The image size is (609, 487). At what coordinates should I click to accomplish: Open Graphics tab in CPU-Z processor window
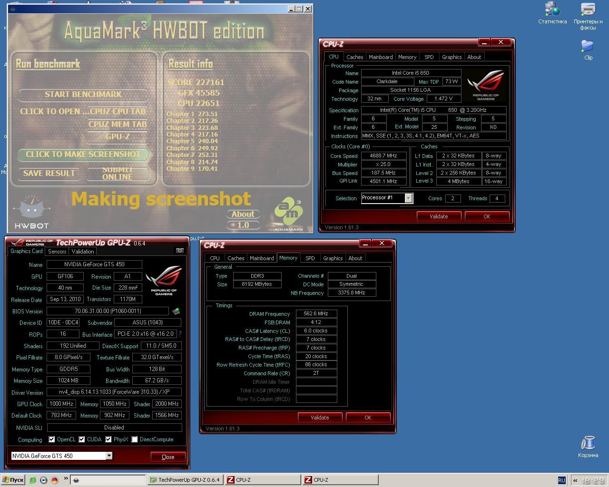click(452, 57)
